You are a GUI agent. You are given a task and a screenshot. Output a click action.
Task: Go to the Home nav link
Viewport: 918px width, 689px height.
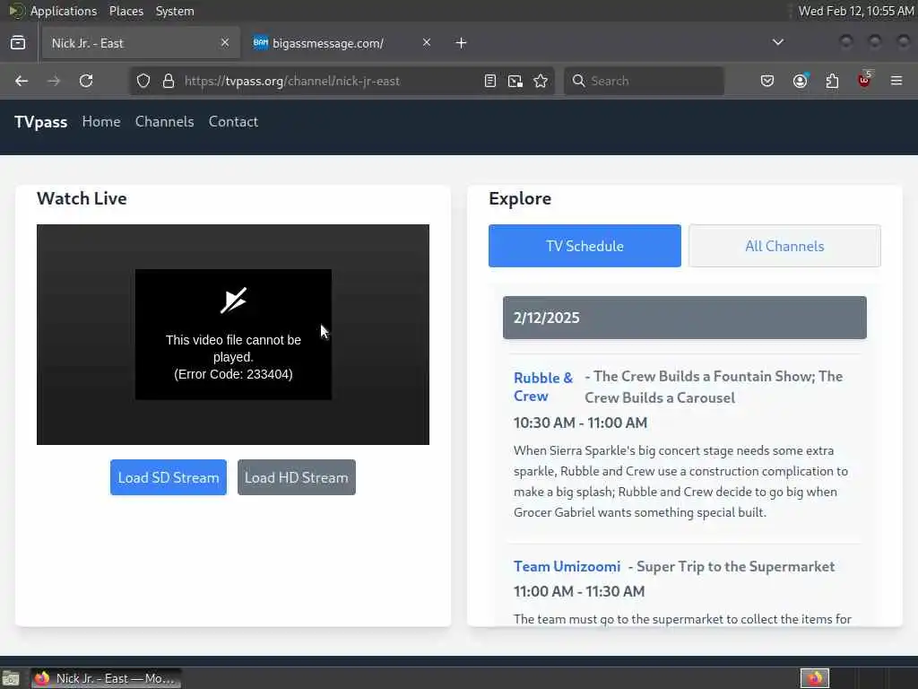pyautogui.click(x=101, y=121)
